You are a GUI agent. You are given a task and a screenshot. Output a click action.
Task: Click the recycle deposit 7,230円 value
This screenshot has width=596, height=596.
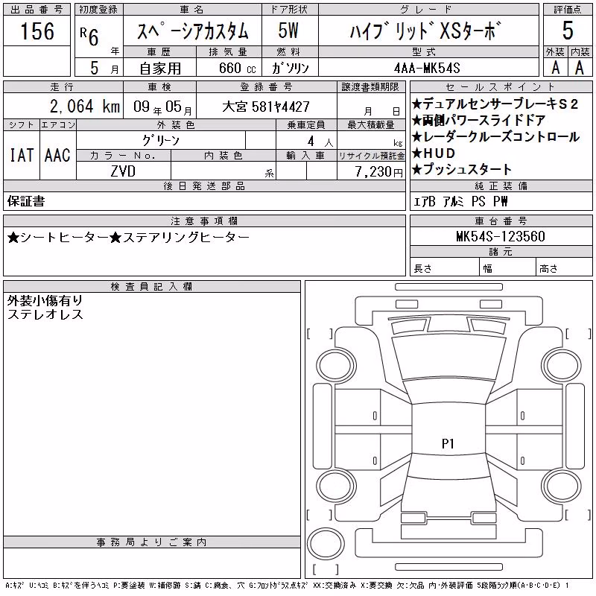pyautogui.click(x=378, y=171)
